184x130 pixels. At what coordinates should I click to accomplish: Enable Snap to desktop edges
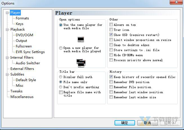[111, 45]
